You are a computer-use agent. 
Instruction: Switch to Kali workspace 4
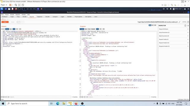coord(34,9)
